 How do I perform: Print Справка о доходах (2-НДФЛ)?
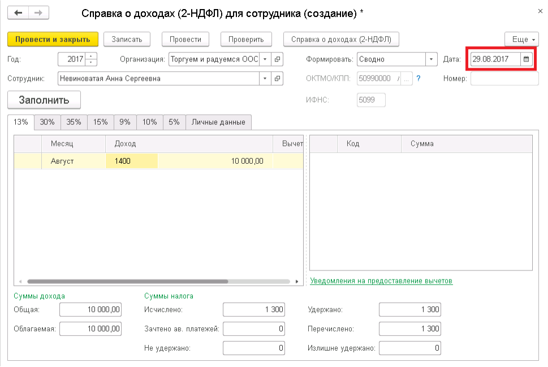pos(341,39)
